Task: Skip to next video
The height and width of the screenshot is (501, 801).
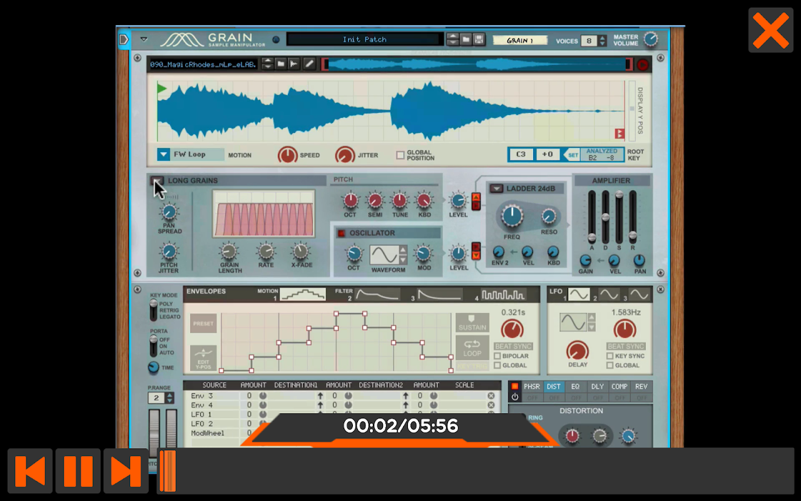Action: pyautogui.click(x=126, y=471)
